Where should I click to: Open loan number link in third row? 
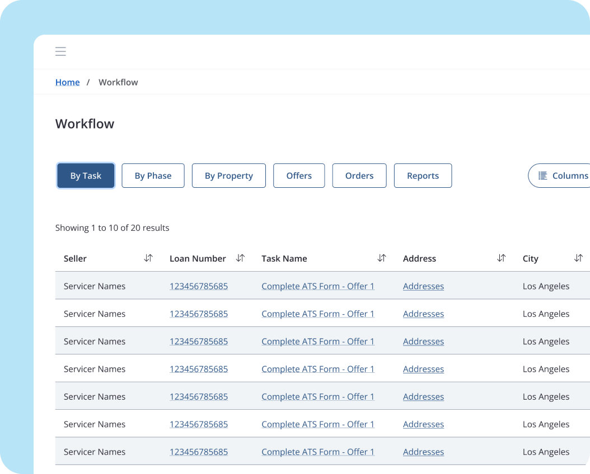point(199,342)
